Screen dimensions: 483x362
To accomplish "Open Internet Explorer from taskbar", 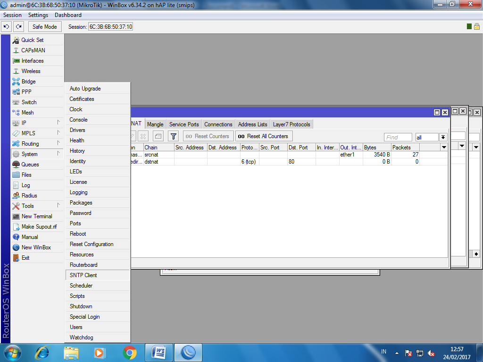I will point(42,353).
